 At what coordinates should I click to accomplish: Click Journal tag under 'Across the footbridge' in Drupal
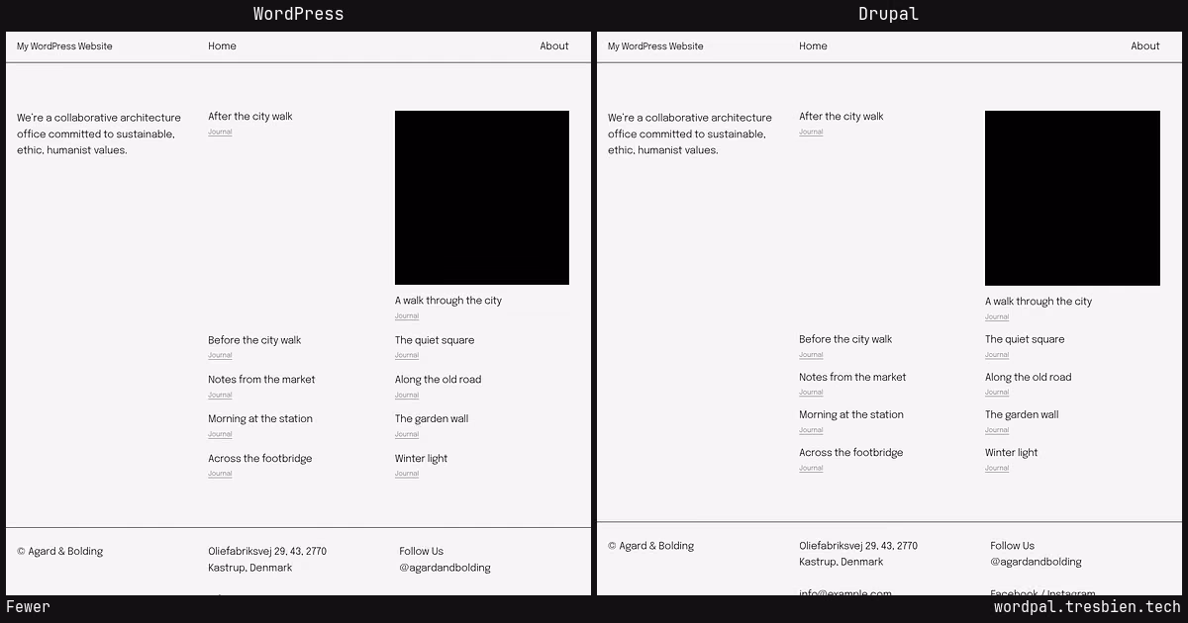click(x=811, y=468)
